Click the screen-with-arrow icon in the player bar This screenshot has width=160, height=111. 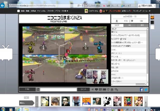(x=100, y=89)
